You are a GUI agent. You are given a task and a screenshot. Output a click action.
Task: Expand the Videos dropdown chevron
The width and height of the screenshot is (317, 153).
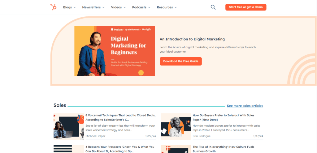tap(124, 7)
